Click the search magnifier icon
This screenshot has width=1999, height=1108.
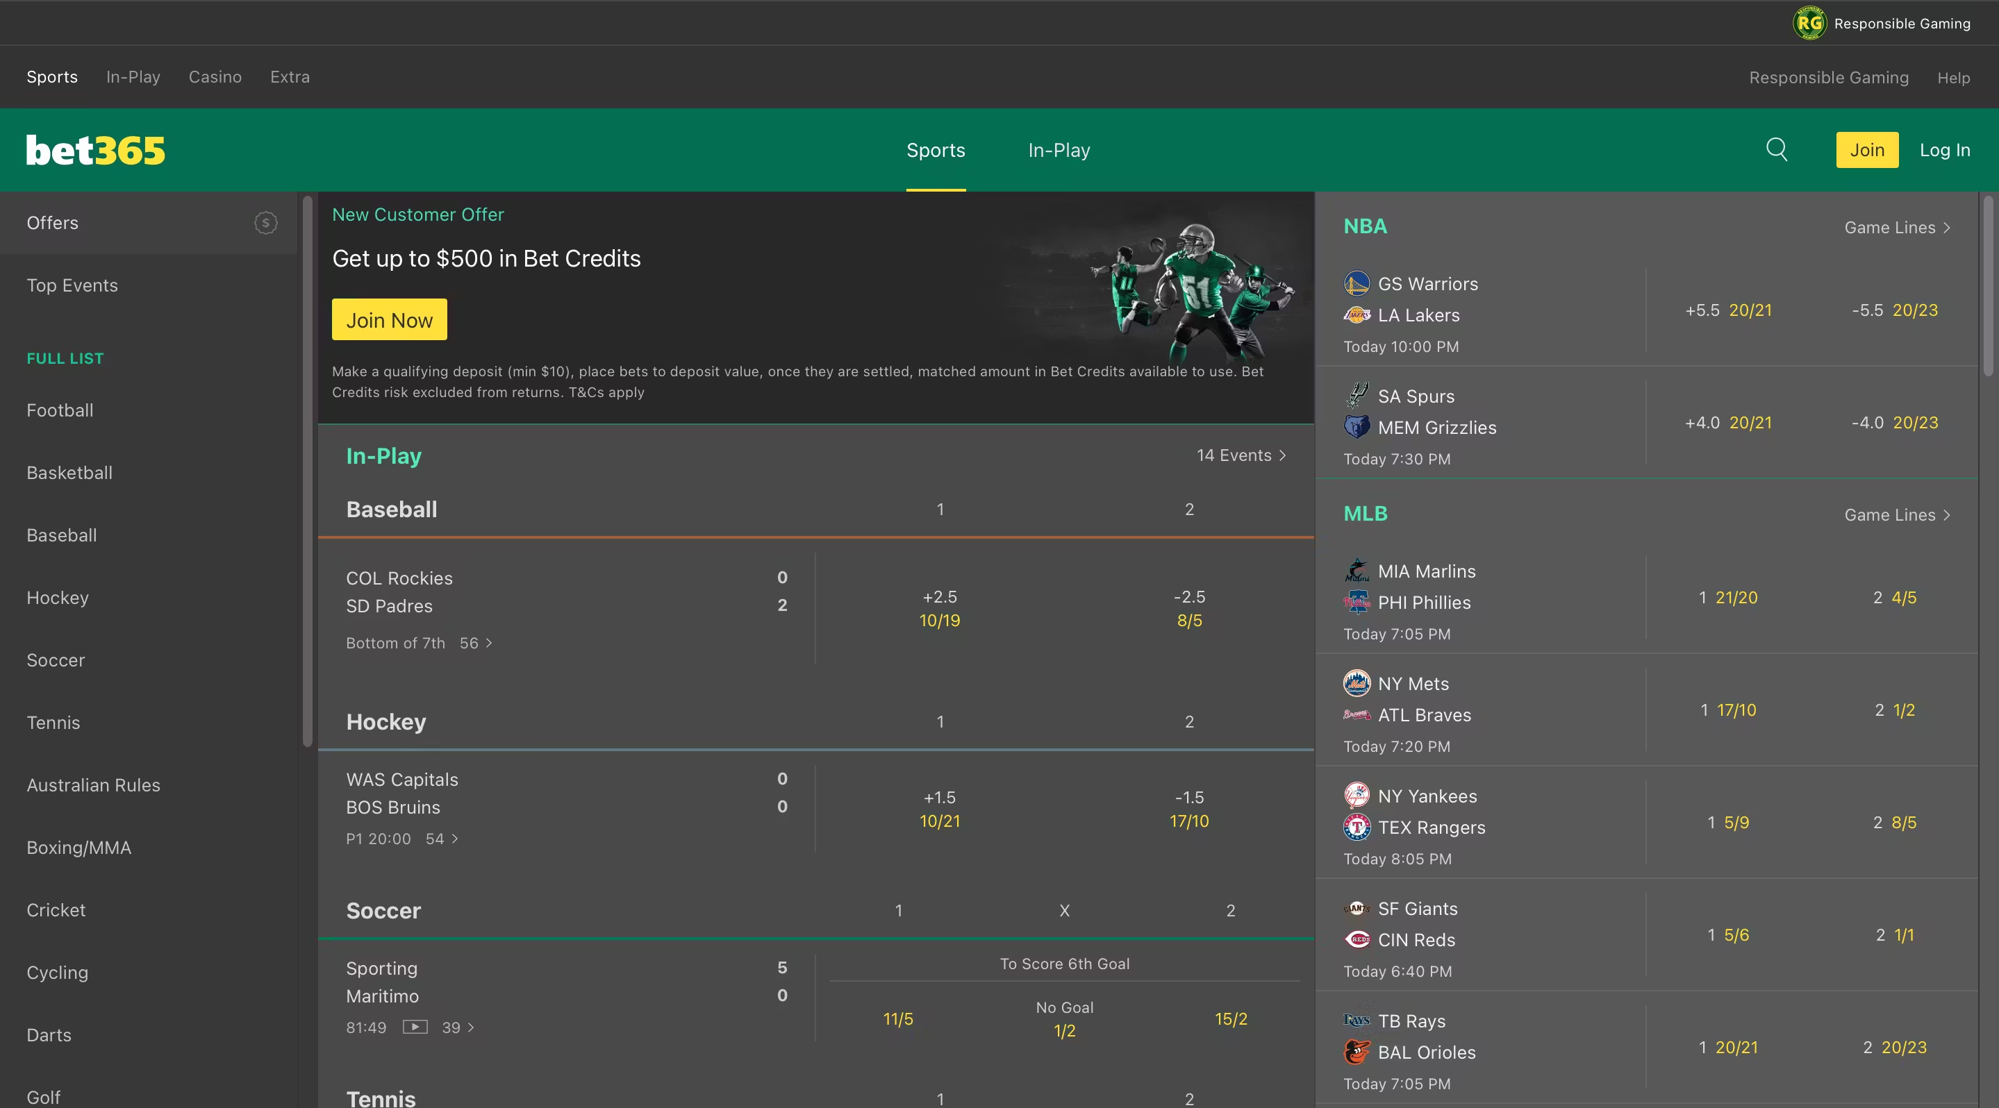[1776, 149]
